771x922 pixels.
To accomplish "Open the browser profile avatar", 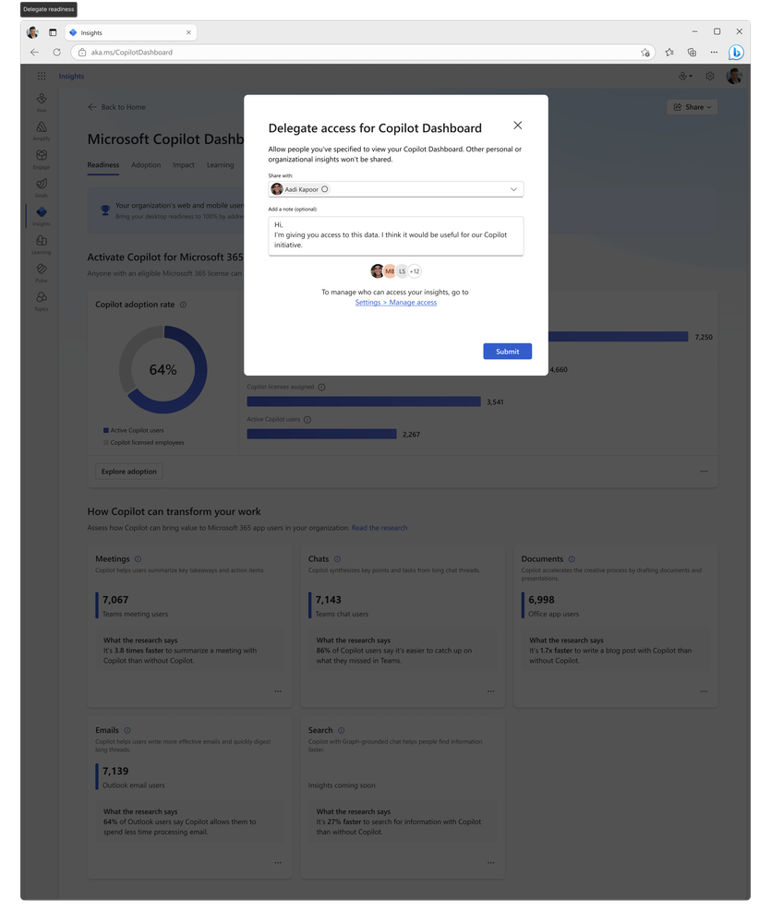I will pyautogui.click(x=33, y=32).
